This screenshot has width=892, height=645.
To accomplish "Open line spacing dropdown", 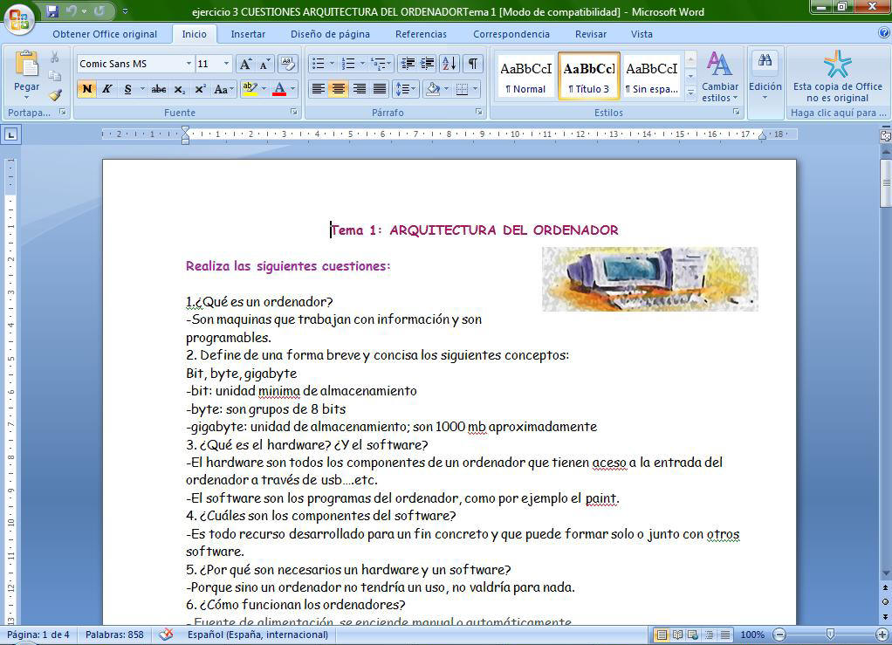I will (405, 89).
